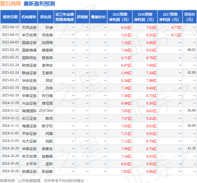The image size is (197, 183).
Task: Open the 天风证券 institution entry
Action: [29, 27]
